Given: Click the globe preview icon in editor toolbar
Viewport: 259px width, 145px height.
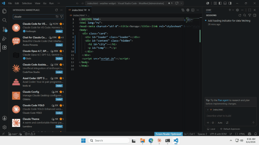Looking at the screenshot, I should point(188,10).
